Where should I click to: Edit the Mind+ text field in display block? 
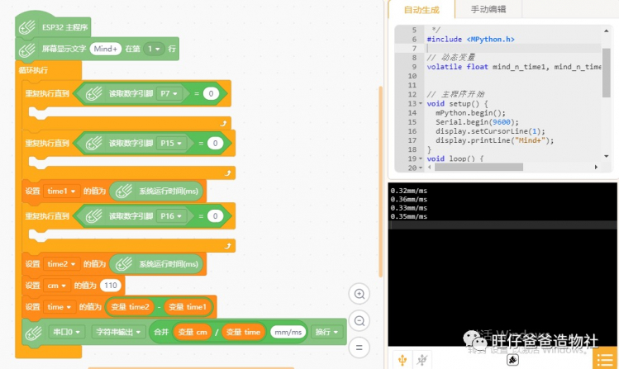(106, 49)
